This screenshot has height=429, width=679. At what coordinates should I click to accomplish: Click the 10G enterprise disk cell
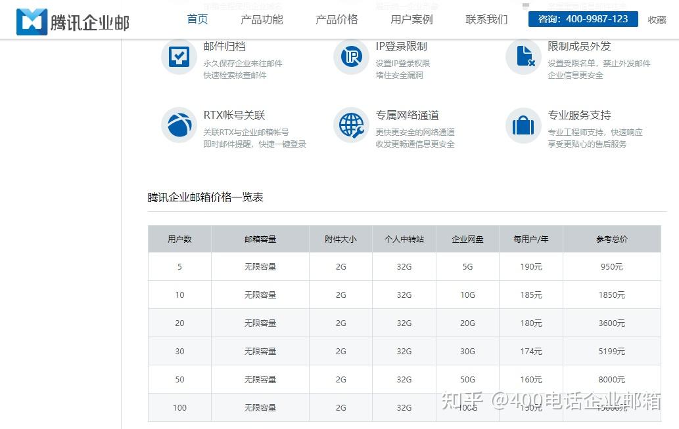tap(468, 295)
